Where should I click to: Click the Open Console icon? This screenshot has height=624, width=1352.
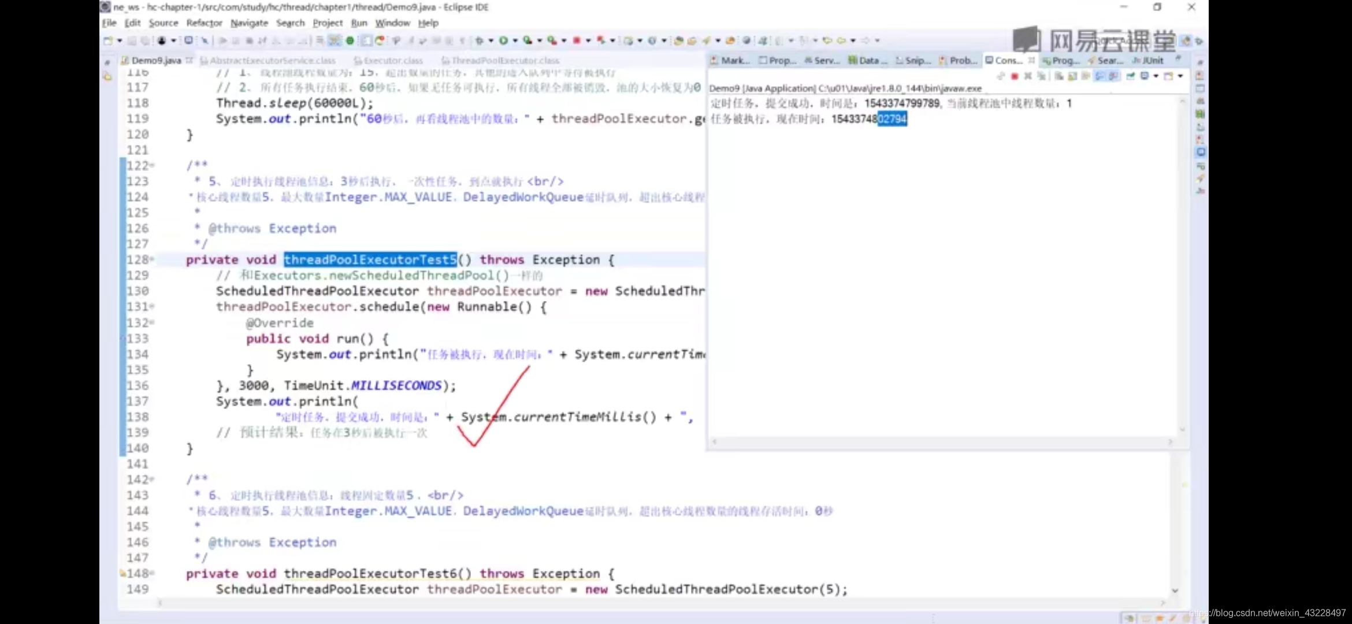tap(1168, 76)
